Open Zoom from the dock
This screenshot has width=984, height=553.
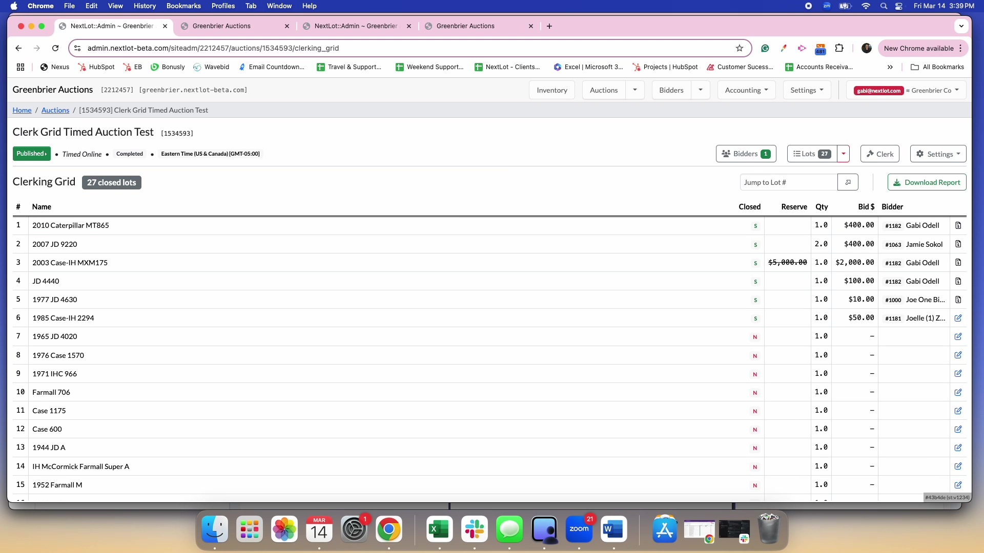click(580, 529)
